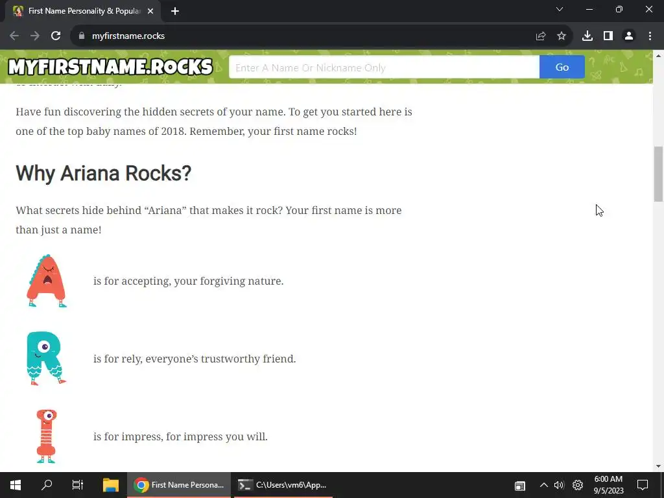The height and width of the screenshot is (498, 664).
Task: Toggle the Chrome side panel icon
Action: pos(608,36)
